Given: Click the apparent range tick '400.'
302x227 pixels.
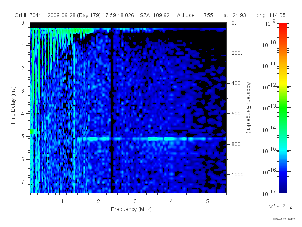Looking at the screenshot, I should pyautogui.click(x=237, y=83).
